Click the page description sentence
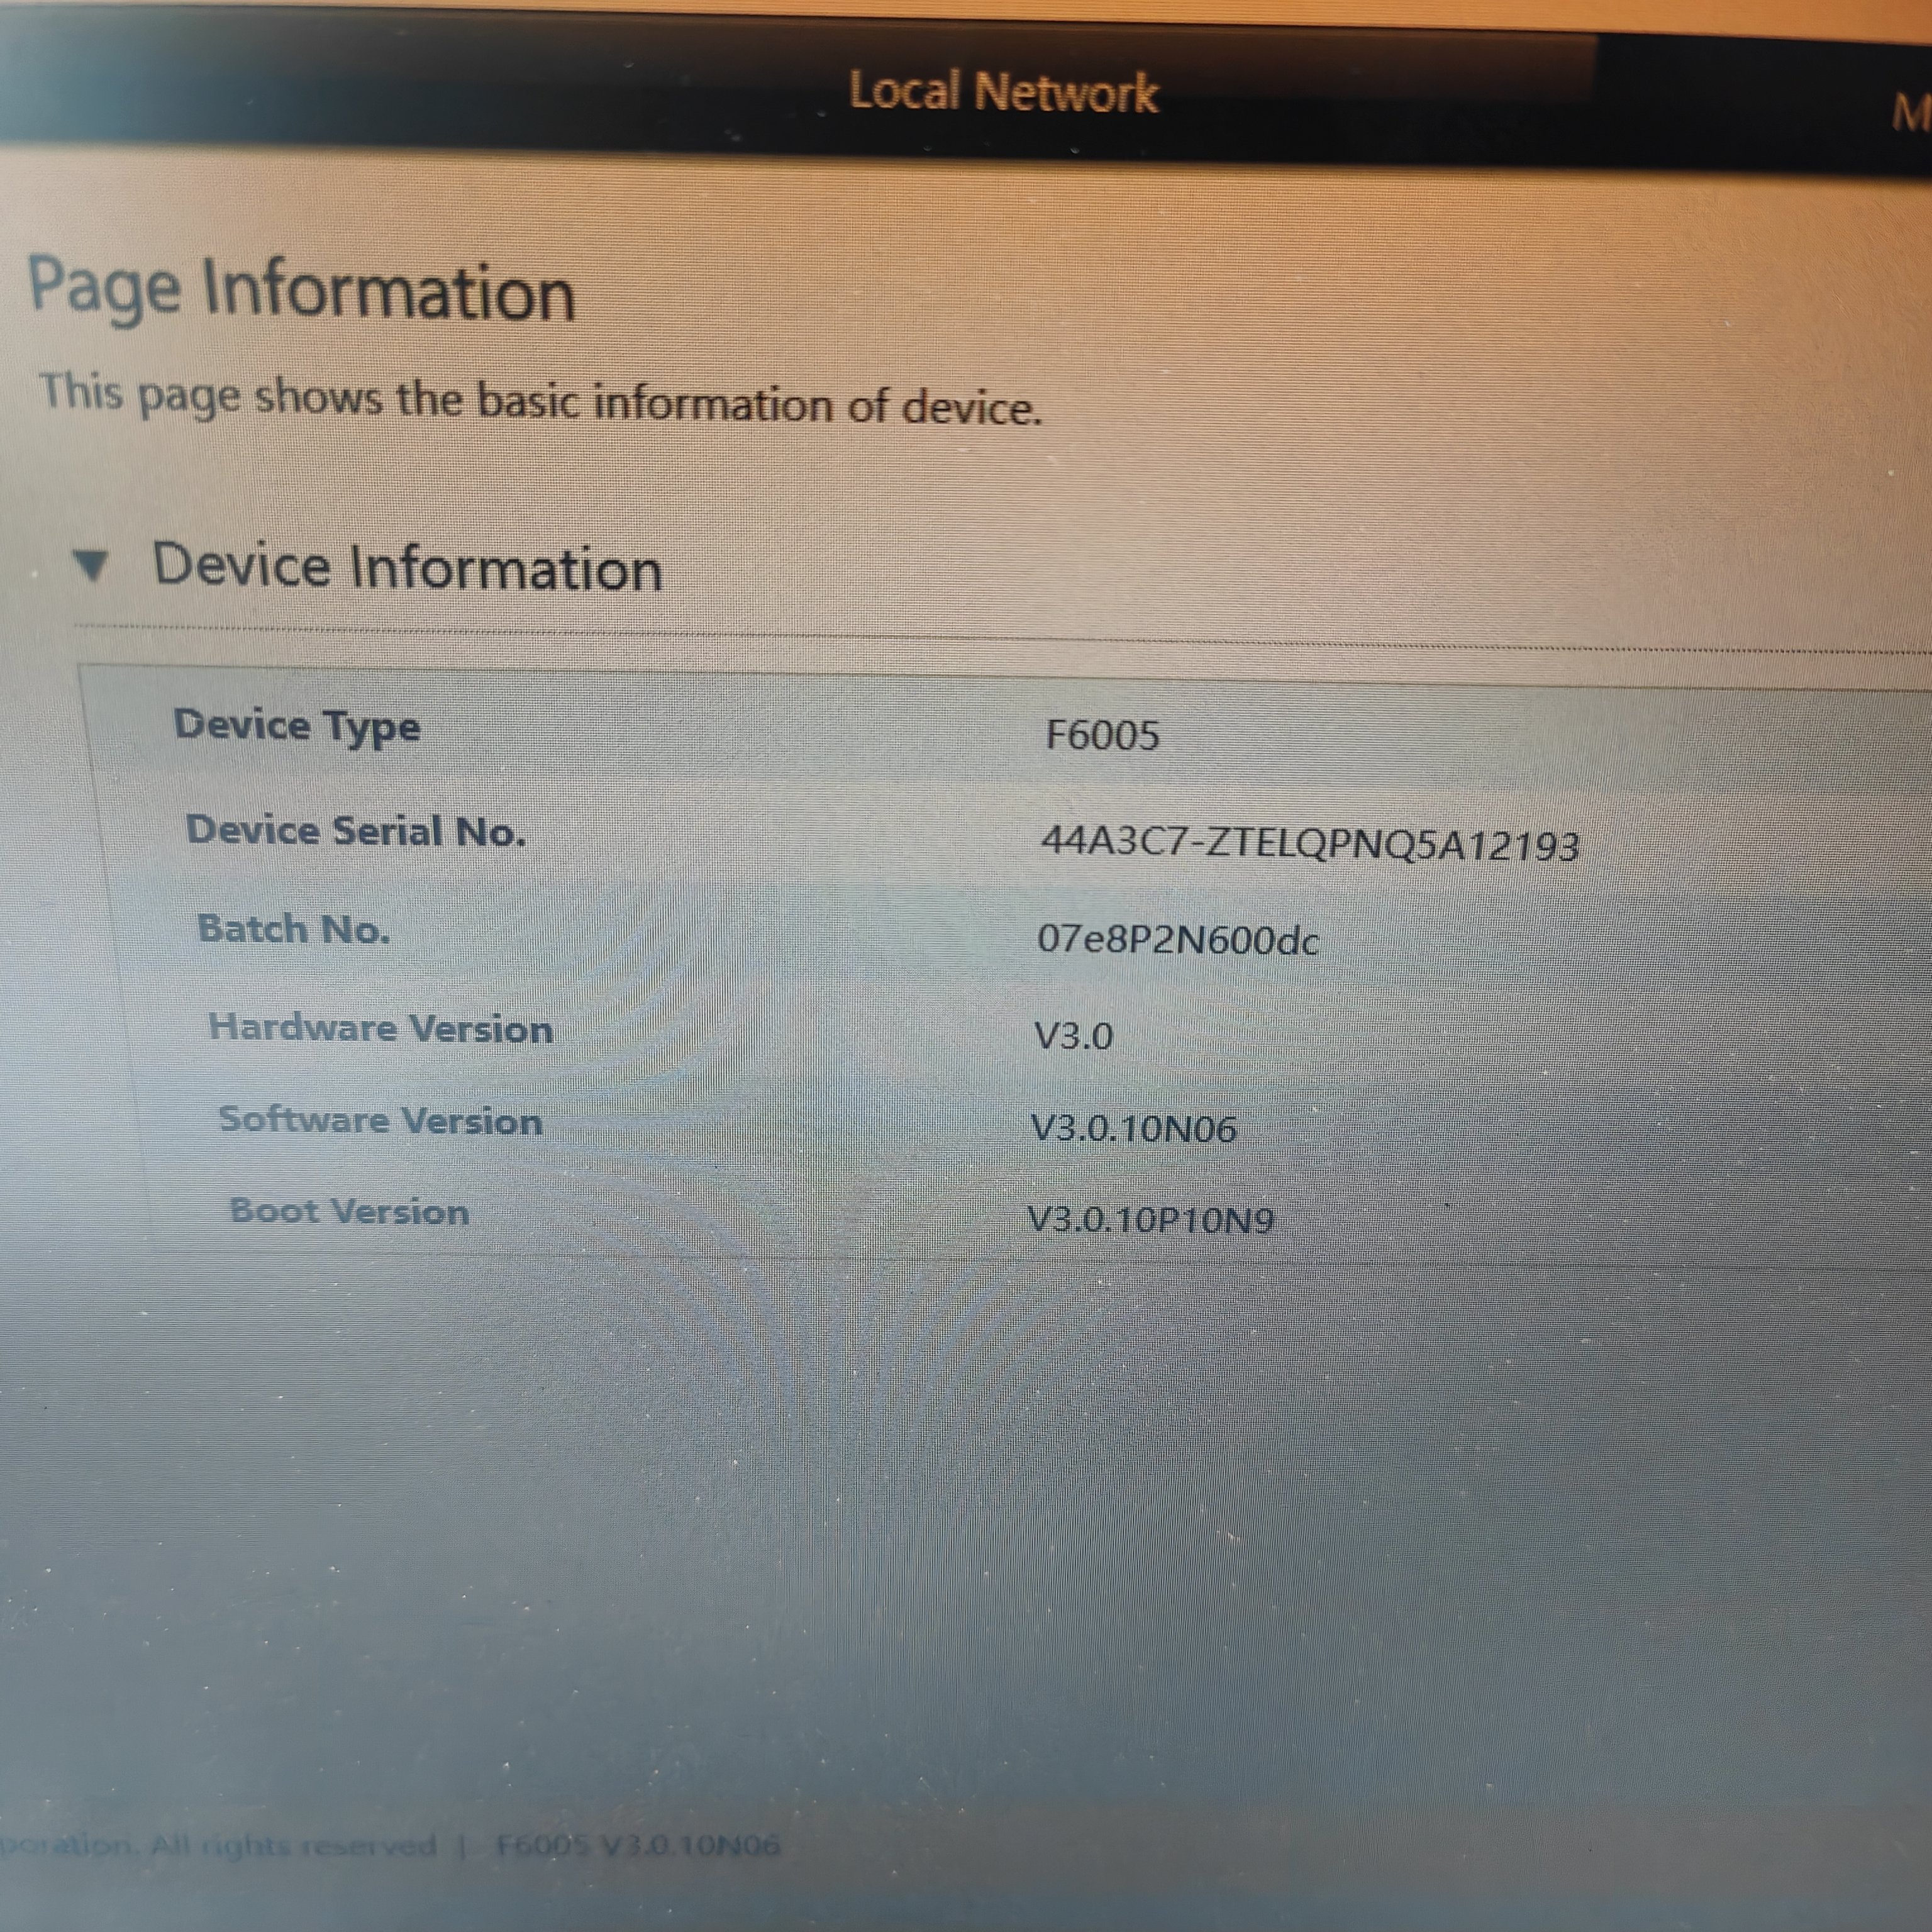This screenshot has width=1932, height=1932. 540,400
